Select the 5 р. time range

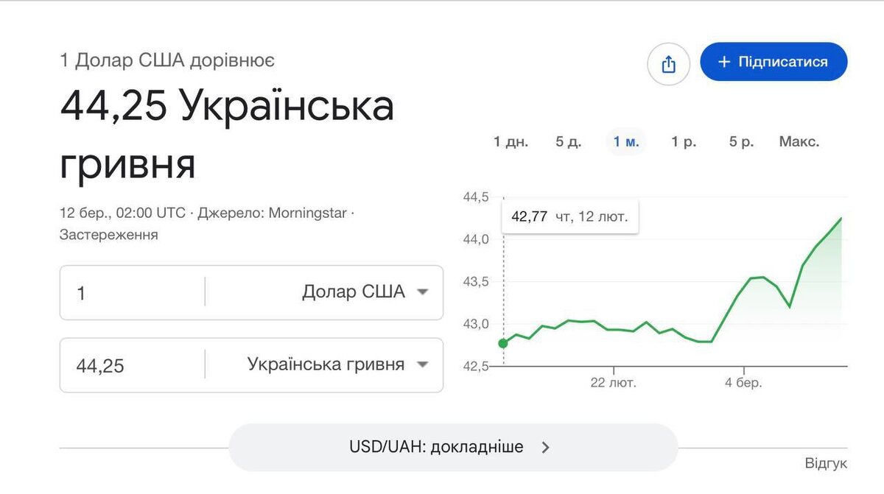[740, 141]
